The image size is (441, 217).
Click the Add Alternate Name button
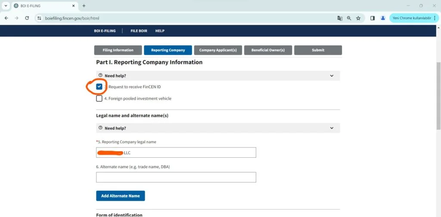tap(121, 196)
